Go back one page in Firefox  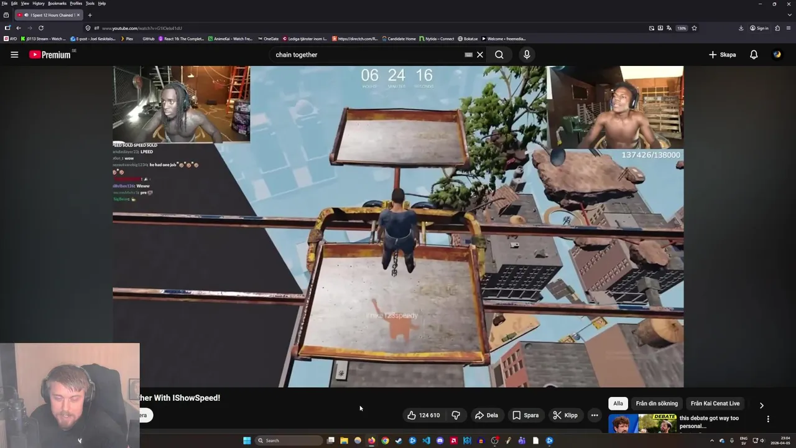(x=19, y=28)
